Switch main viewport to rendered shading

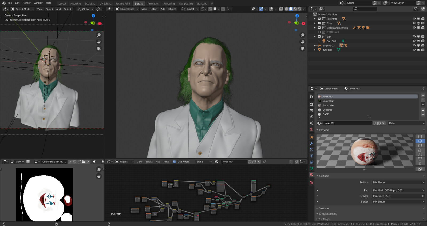click(299, 9)
